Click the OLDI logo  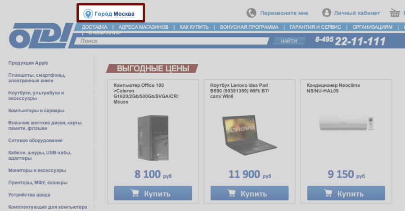[x=41, y=35]
